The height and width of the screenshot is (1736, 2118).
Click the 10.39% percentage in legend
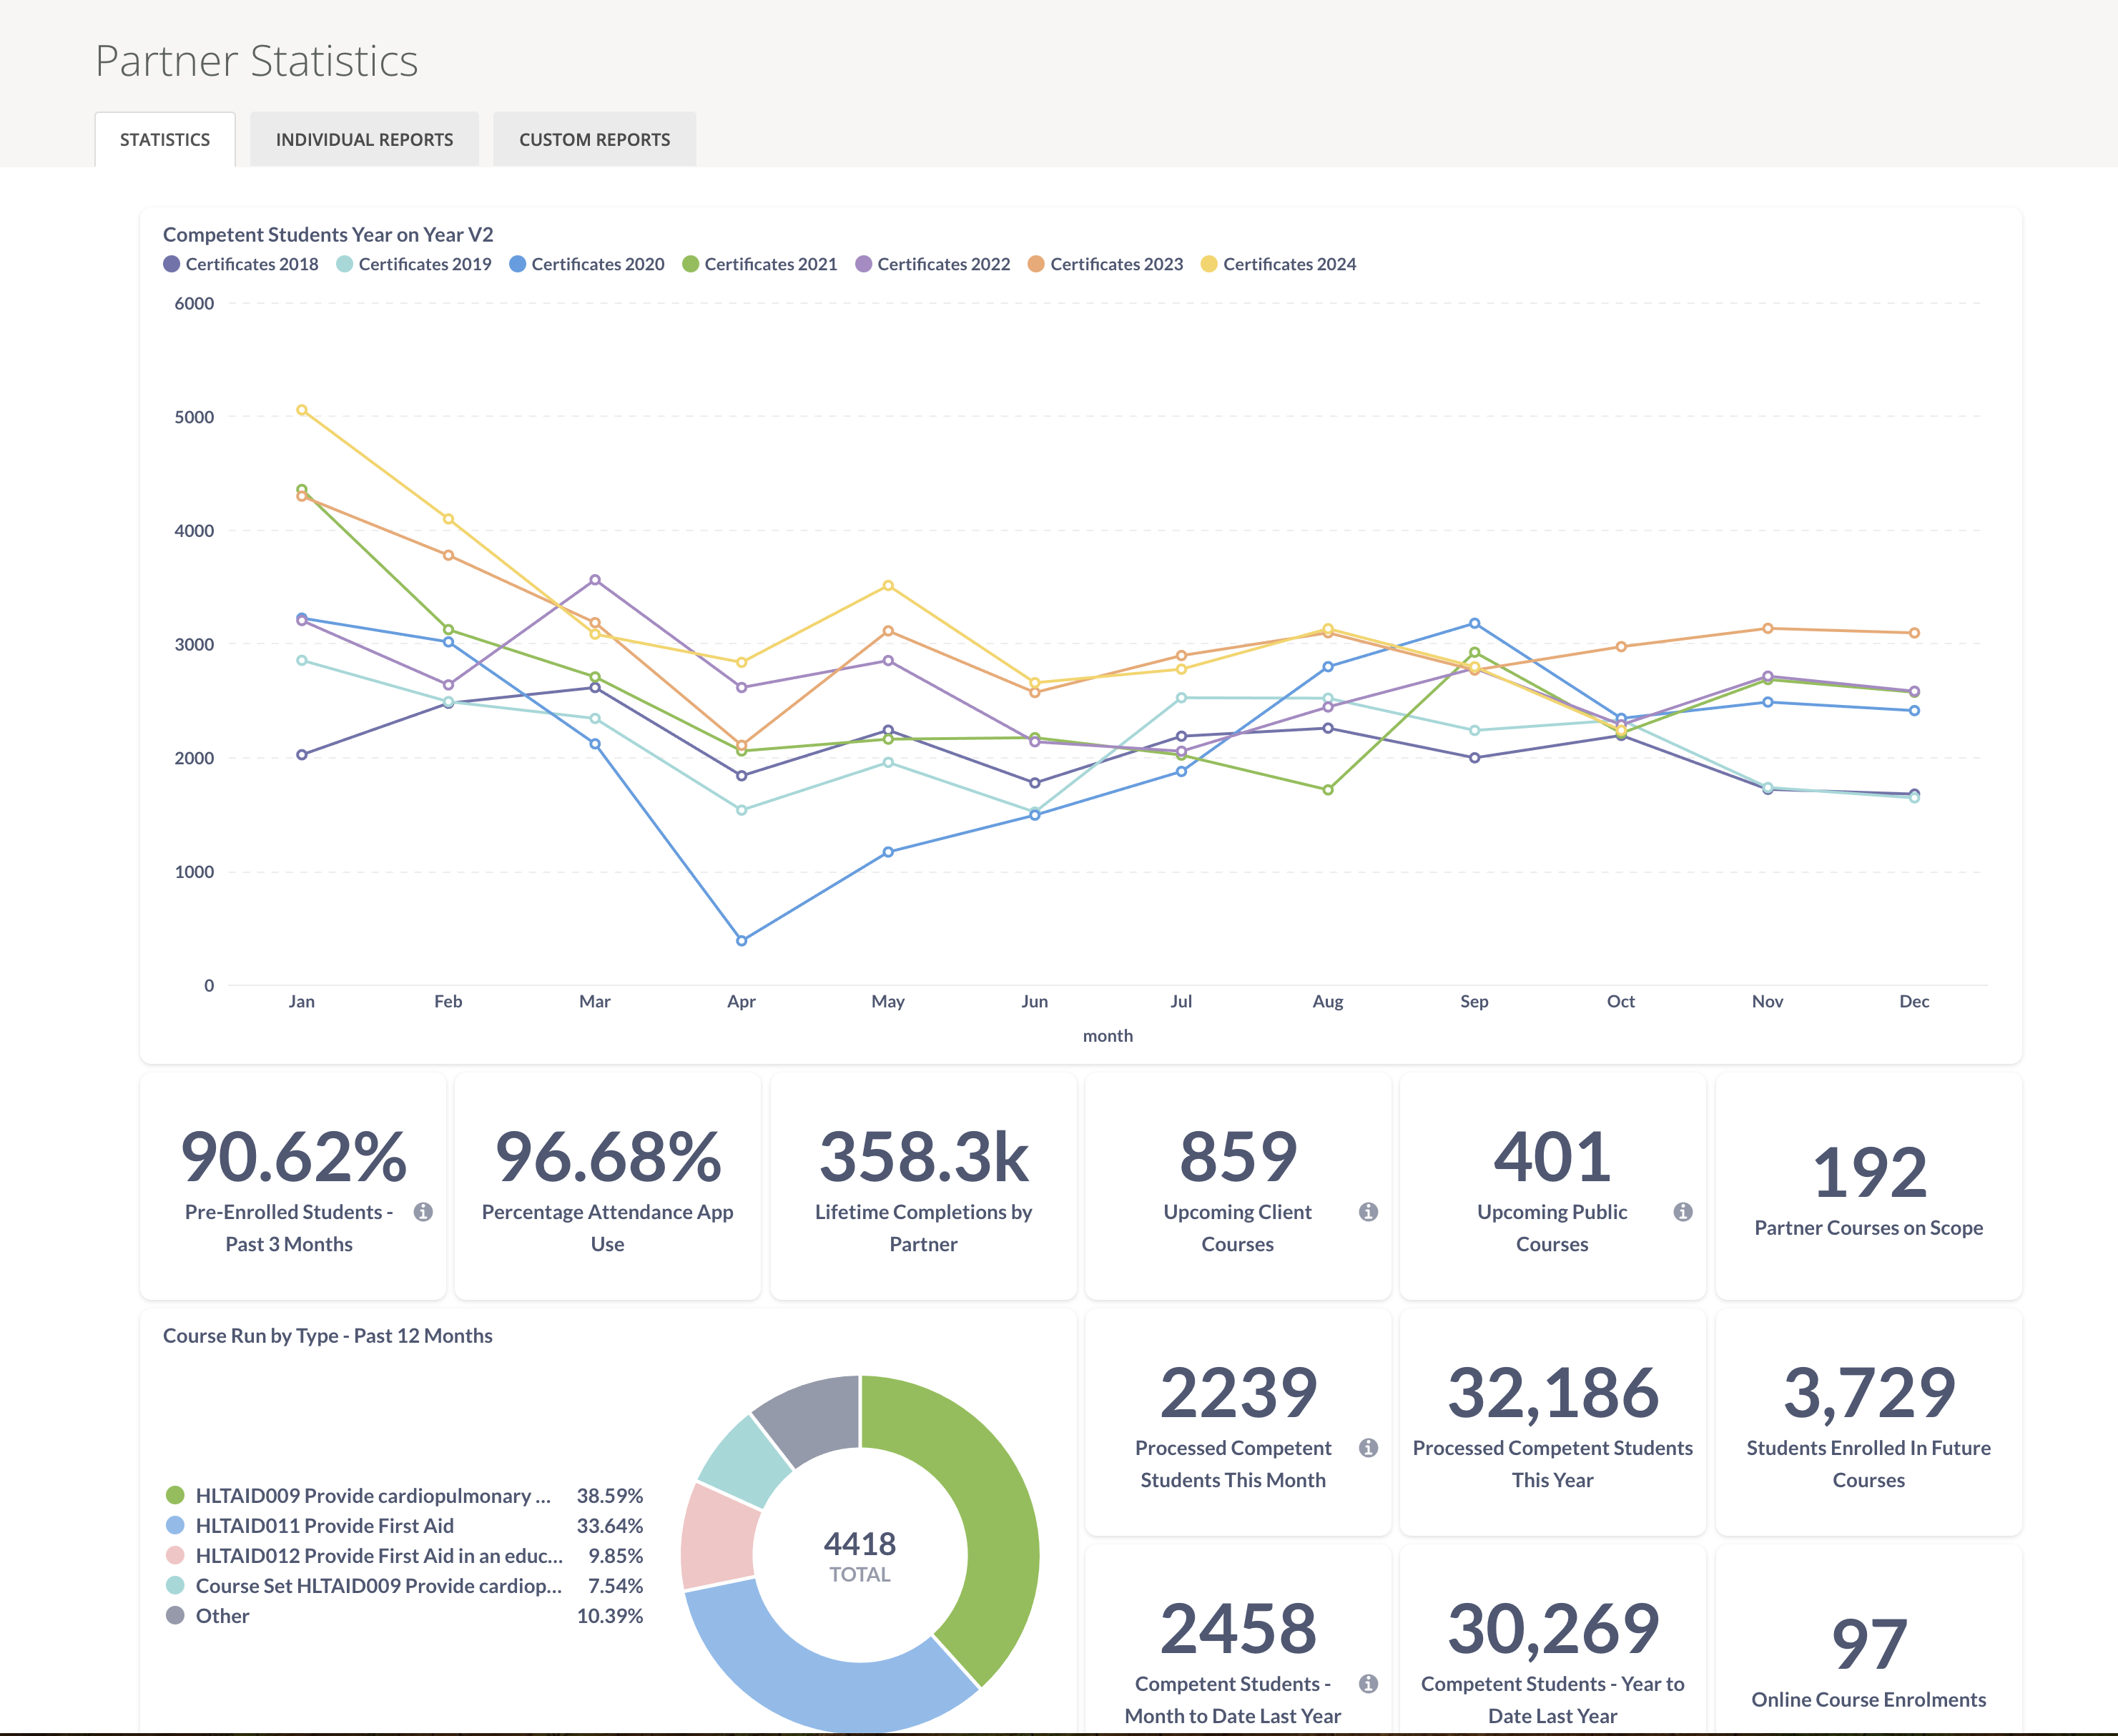(x=610, y=1616)
